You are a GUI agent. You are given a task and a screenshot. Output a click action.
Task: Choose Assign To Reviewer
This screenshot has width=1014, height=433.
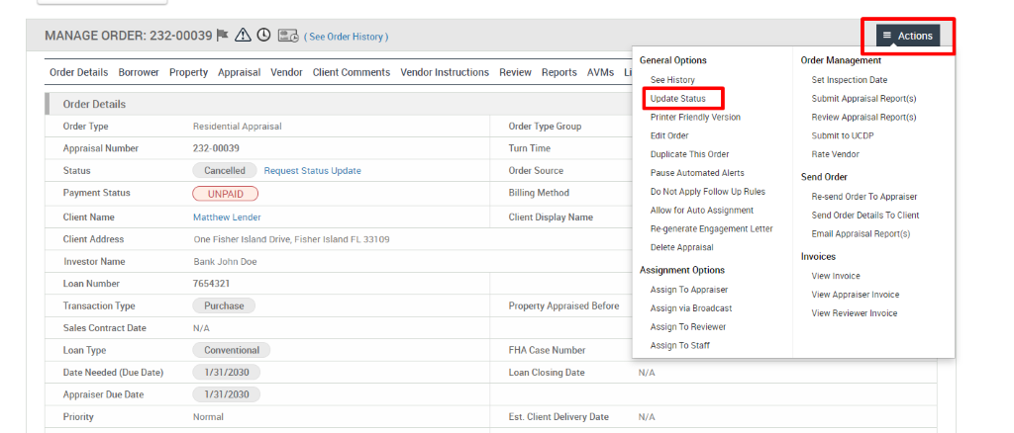[688, 327]
